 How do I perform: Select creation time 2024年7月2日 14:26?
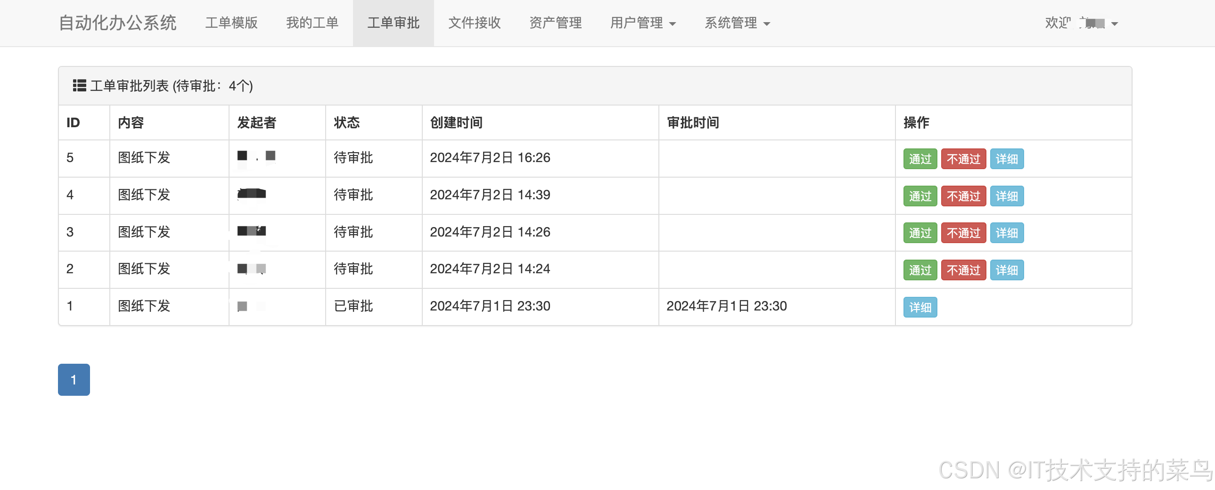(x=490, y=232)
